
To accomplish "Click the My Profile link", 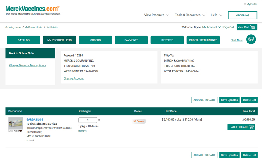I will point(252,4).
